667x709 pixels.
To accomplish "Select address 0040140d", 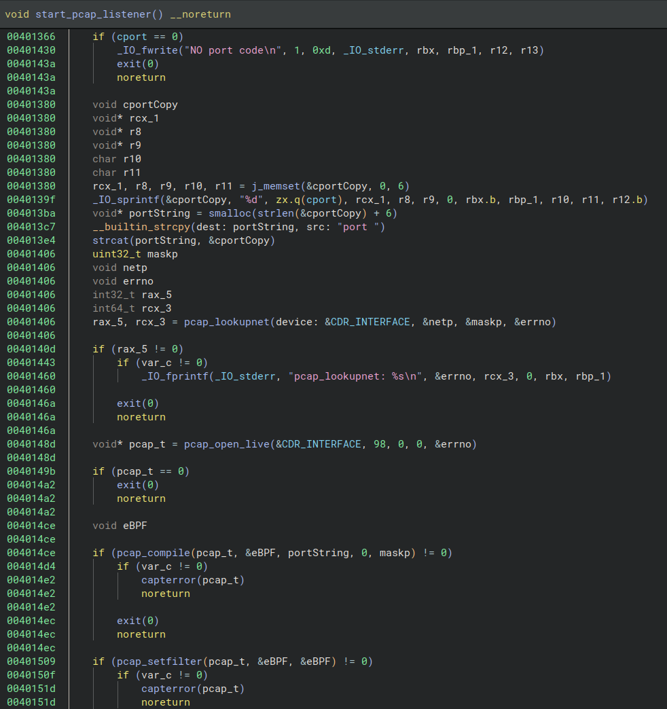I will [31, 348].
